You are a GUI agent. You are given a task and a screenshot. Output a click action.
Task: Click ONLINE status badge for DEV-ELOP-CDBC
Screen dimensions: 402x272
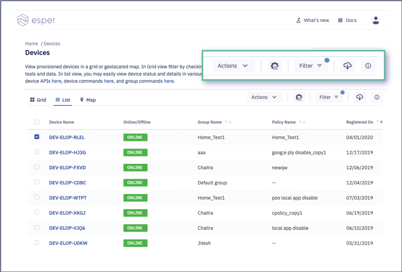pos(135,183)
